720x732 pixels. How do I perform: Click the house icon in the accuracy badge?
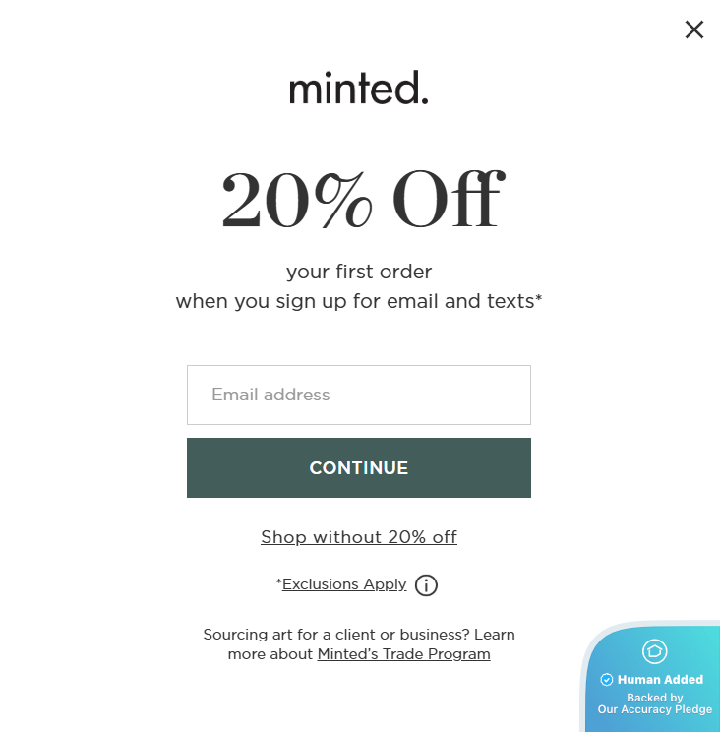(x=654, y=651)
